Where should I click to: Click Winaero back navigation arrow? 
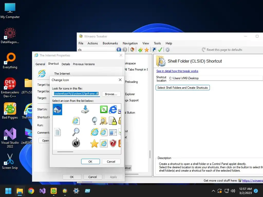point(119,50)
